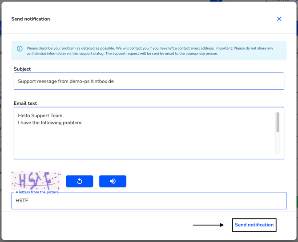Click into the Email text area
The width and height of the screenshot is (298, 242).
[x=149, y=133]
